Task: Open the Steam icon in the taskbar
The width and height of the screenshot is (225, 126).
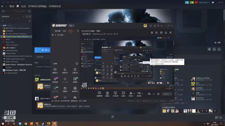Action: (x=43, y=123)
